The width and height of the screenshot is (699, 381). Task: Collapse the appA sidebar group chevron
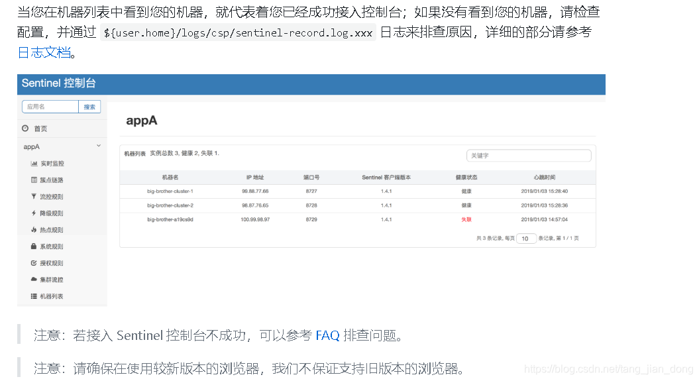coord(99,146)
